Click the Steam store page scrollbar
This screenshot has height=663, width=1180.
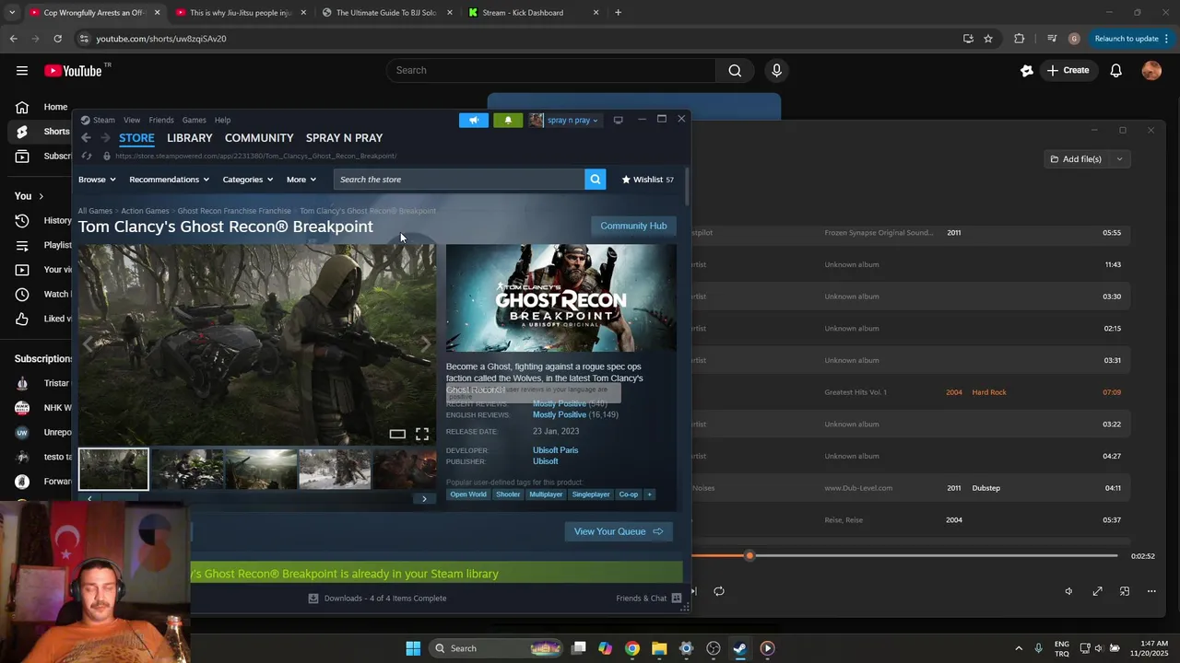coord(688,187)
